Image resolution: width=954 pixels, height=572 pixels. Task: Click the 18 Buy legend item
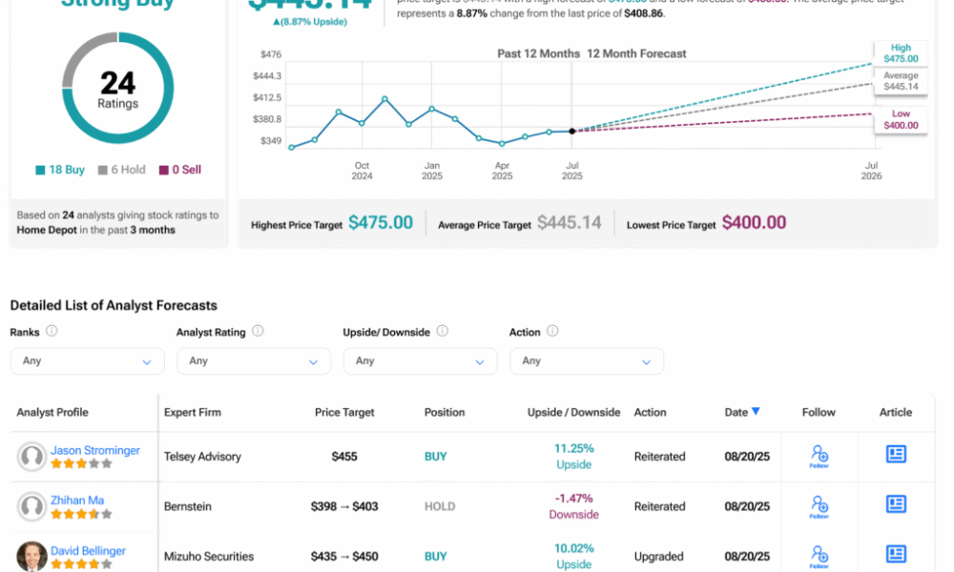pos(59,170)
